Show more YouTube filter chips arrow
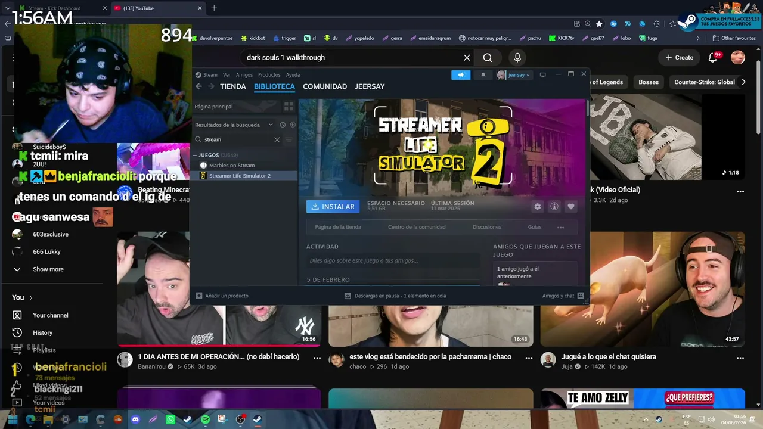 743,82
